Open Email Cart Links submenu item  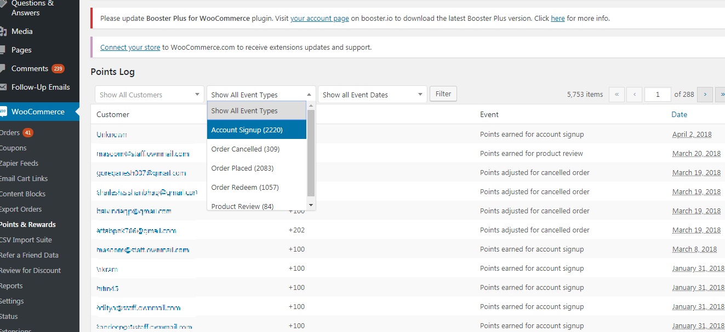[24, 178]
